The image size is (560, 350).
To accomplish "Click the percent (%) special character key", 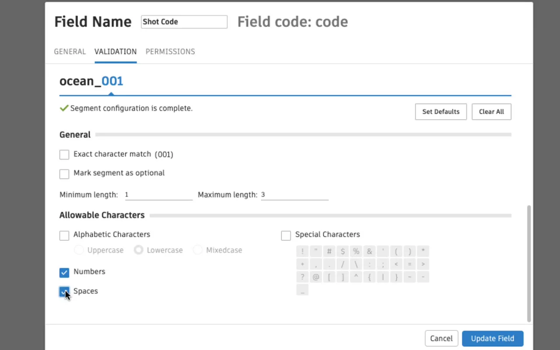I will pos(356,251).
